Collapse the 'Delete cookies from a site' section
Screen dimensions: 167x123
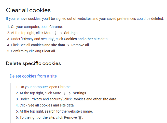(x=33, y=76)
